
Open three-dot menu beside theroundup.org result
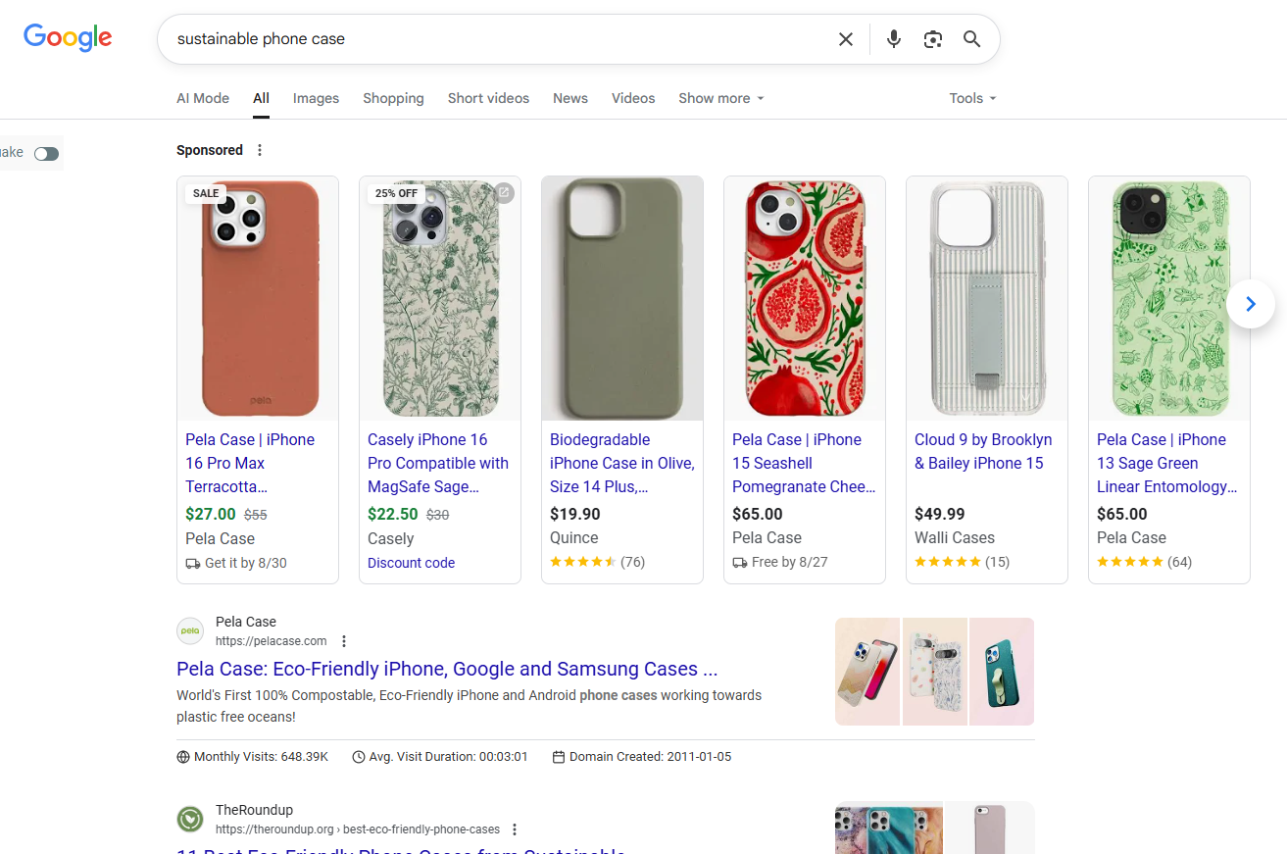515,829
